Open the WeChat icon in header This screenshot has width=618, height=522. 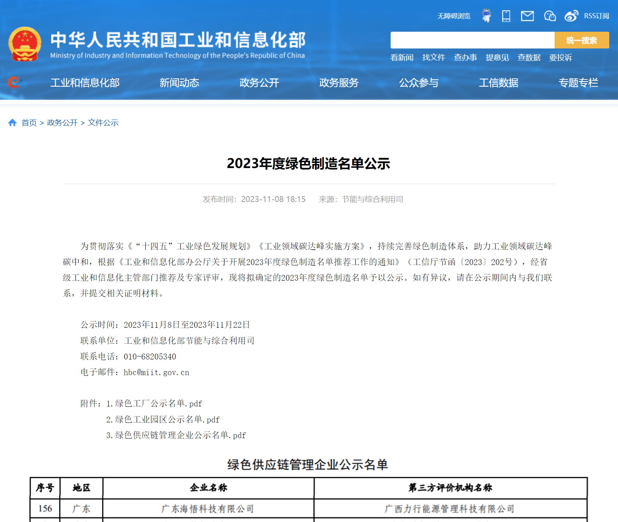pyautogui.click(x=549, y=16)
